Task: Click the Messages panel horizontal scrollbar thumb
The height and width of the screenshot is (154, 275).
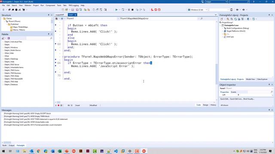Action: tap(7, 142)
